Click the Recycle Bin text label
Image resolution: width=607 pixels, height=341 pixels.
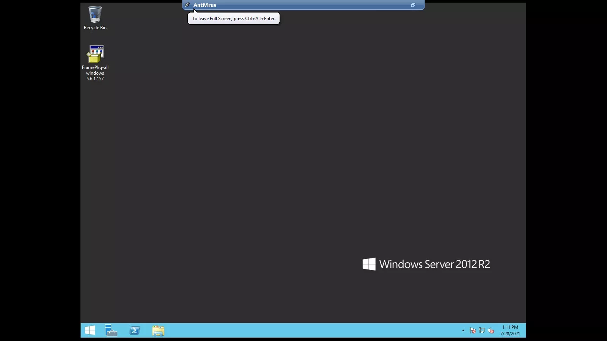(95, 28)
